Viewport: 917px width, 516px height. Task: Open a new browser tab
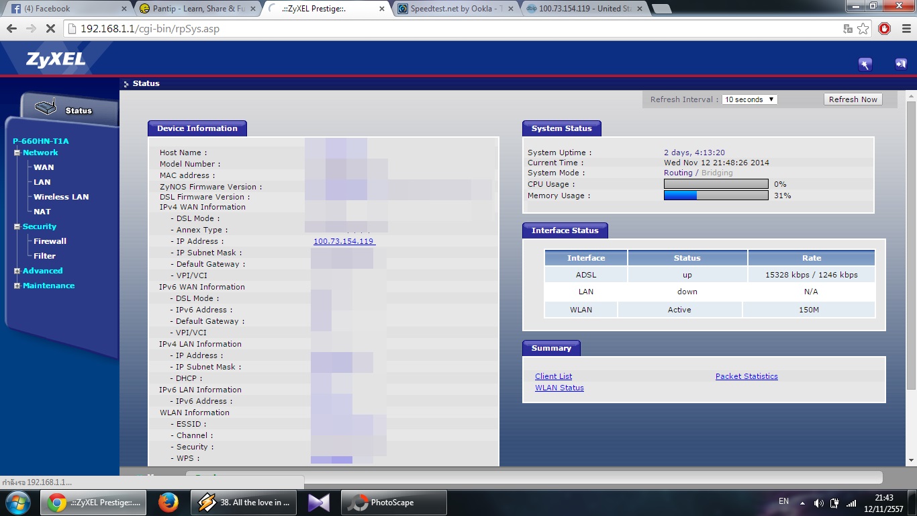click(661, 9)
